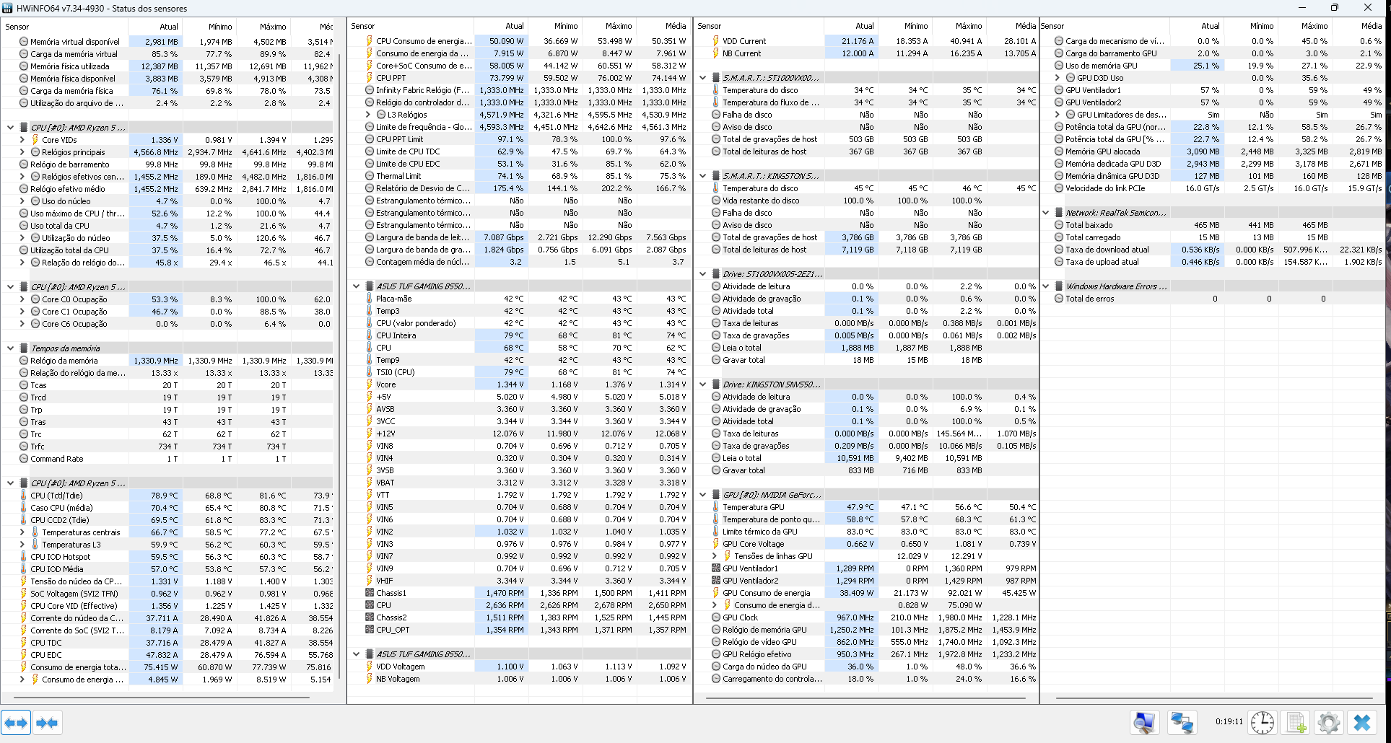Select the CPU PPT Limit row
This screenshot has height=743, width=1391.
click(519, 139)
